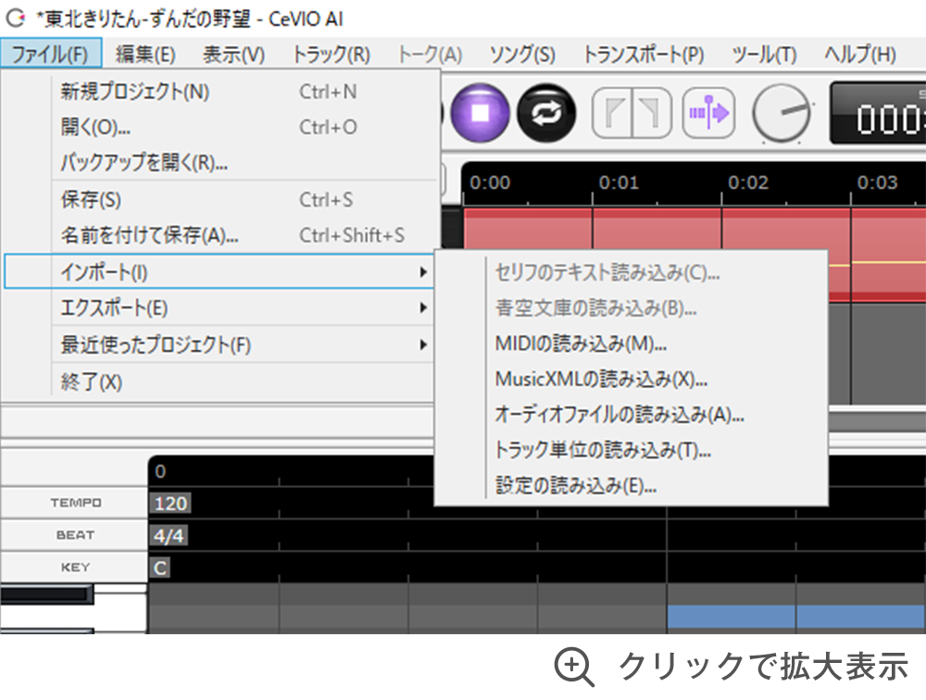The height and width of the screenshot is (700, 926).
Task: Choose 新規プロジェクト(N) from File menu
Action: pyautogui.click(x=219, y=92)
